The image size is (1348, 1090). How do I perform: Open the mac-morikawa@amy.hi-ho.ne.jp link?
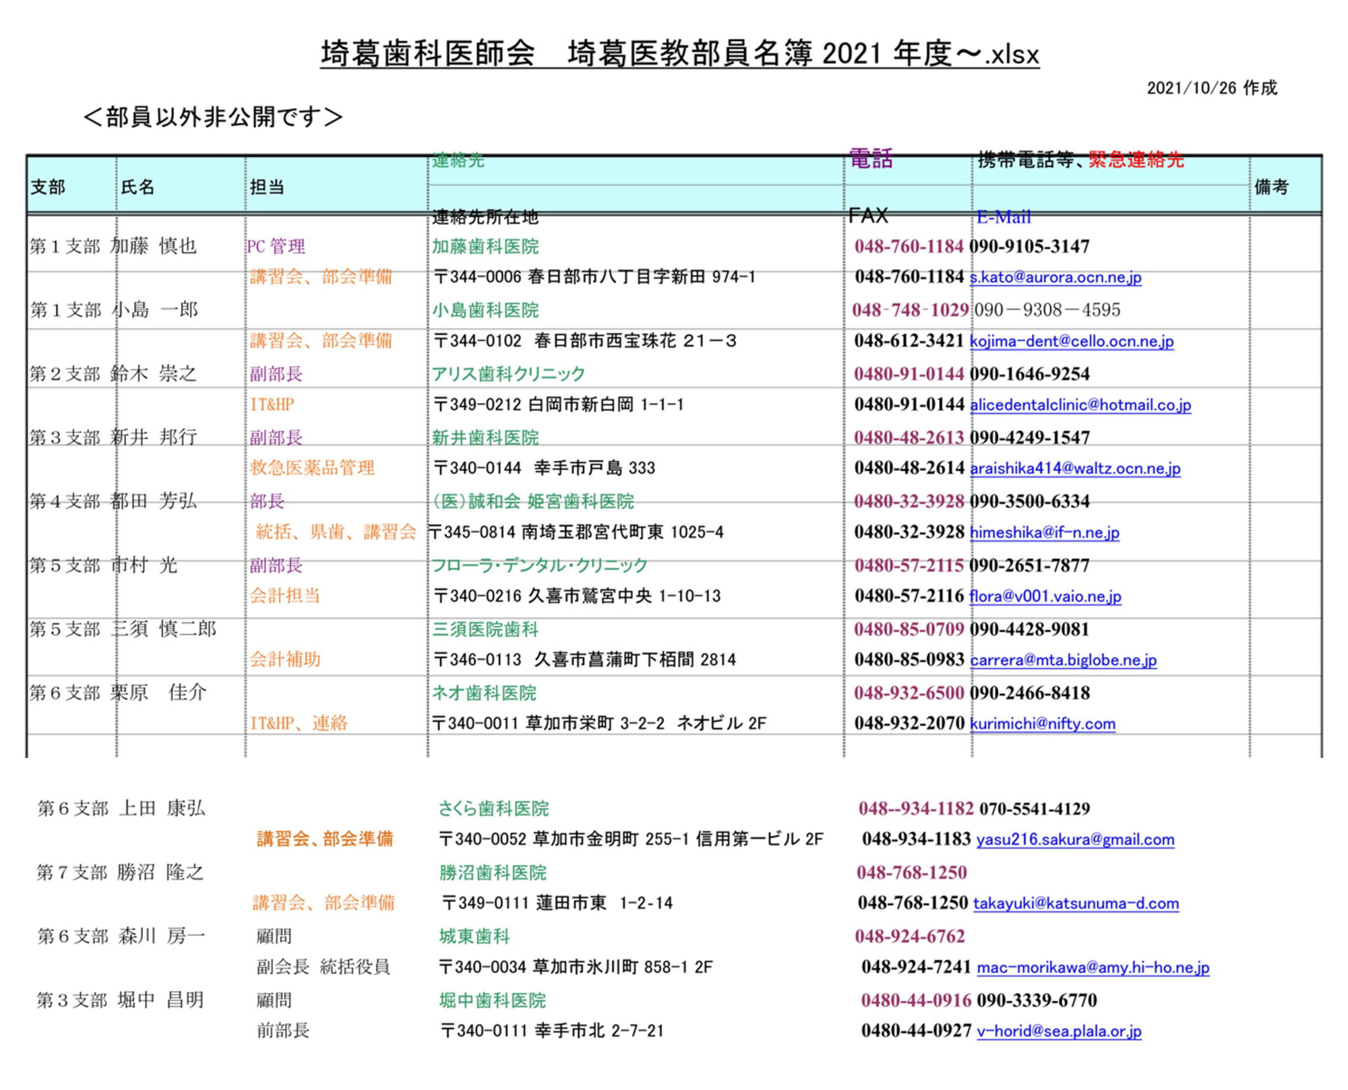coord(1093,967)
